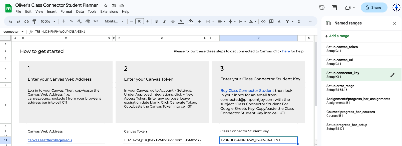The width and height of the screenshot is (402, 146).
Task: Open all comments panel
Action: (334, 7)
